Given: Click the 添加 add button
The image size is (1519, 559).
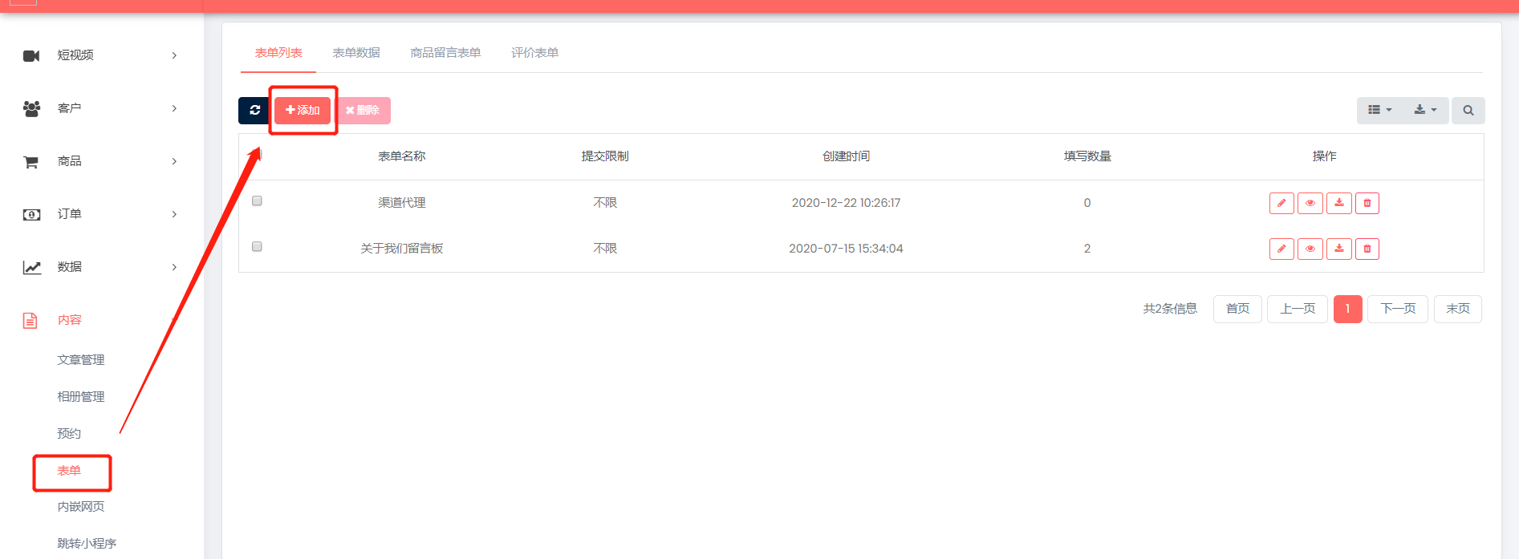Looking at the screenshot, I should (x=303, y=111).
